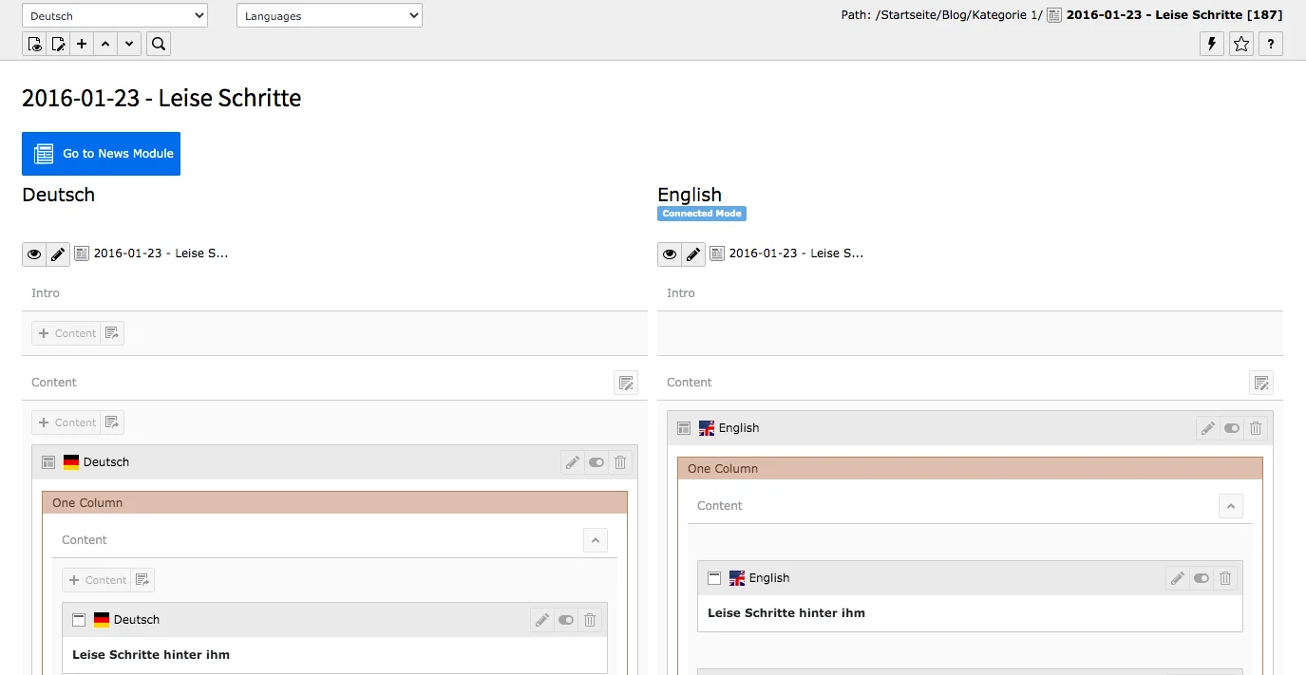This screenshot has width=1306, height=675.
Task: Open the Deutsch language selector dropdown
Action: coord(114,15)
